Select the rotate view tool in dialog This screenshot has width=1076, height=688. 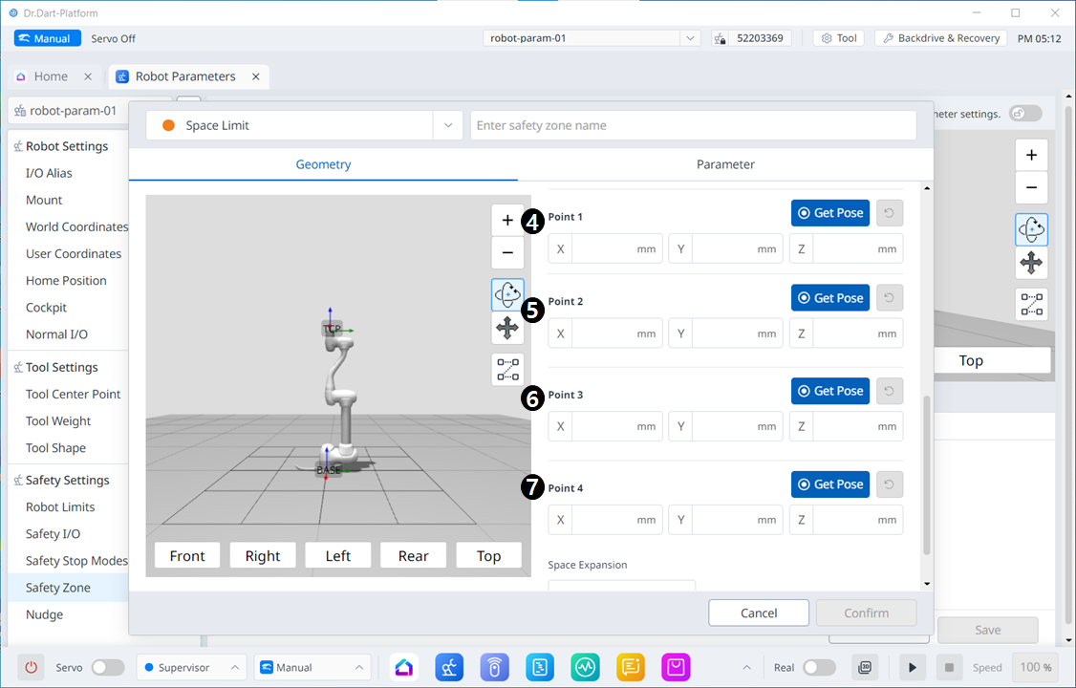tap(507, 294)
